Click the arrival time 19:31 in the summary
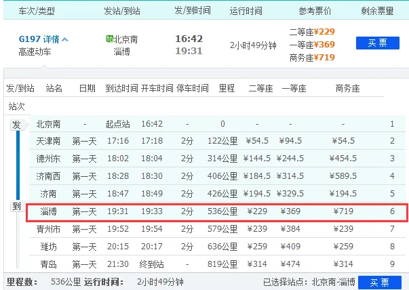 [x=189, y=51]
